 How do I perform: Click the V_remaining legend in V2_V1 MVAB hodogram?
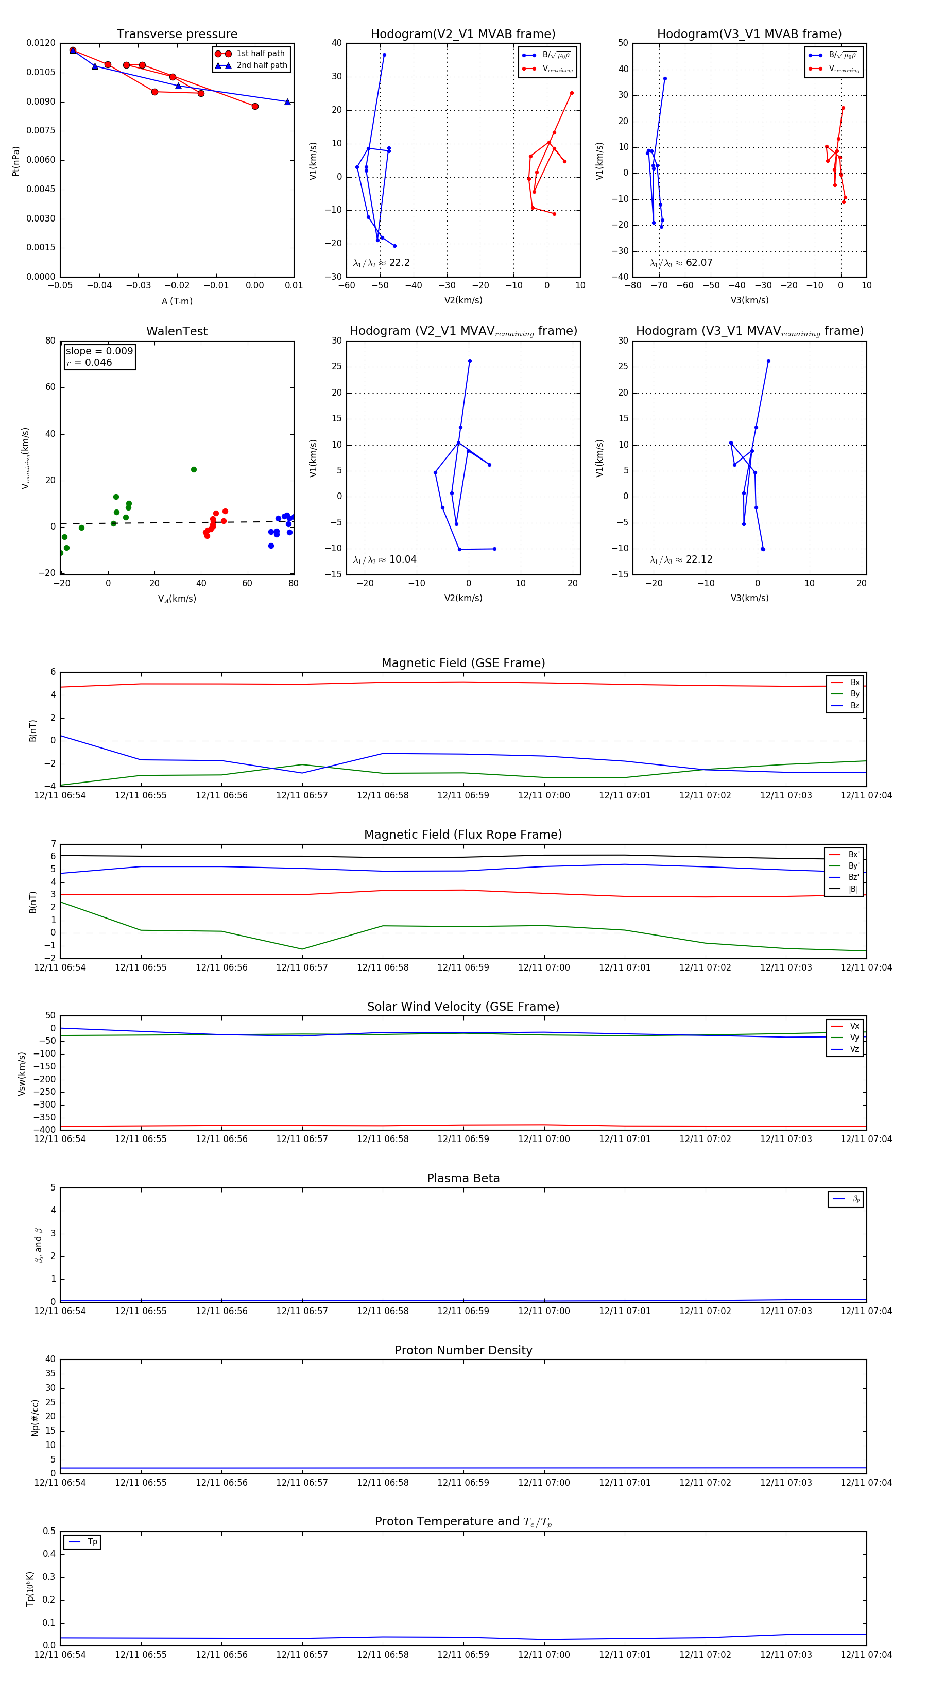[x=547, y=69]
